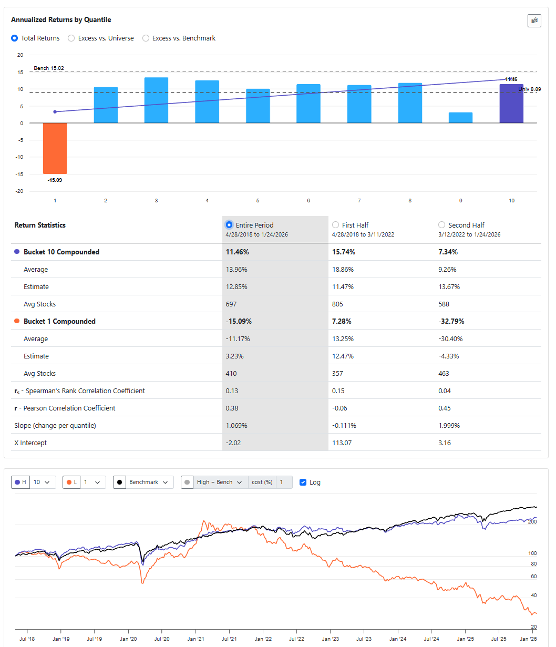Uncheck the Log scale checkbox
Image resolution: width=556 pixels, height=647 pixels.
[303, 482]
